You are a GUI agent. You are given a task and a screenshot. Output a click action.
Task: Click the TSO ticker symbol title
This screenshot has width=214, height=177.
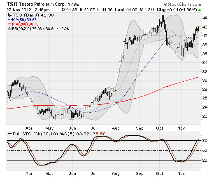click(12, 5)
